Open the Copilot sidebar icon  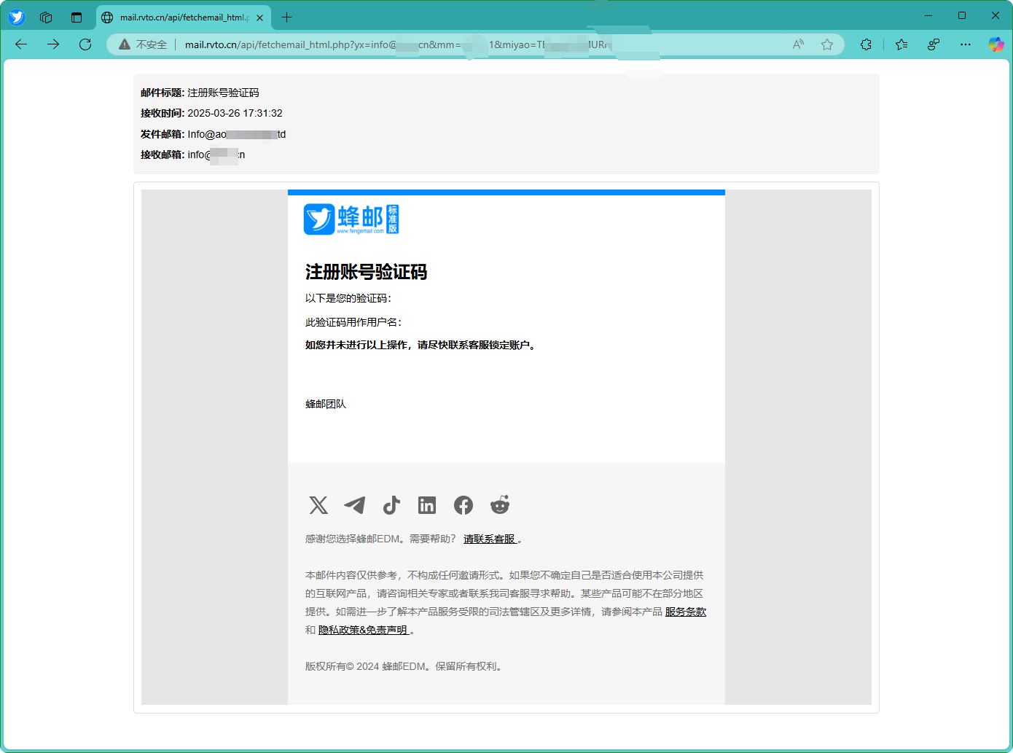(x=996, y=44)
